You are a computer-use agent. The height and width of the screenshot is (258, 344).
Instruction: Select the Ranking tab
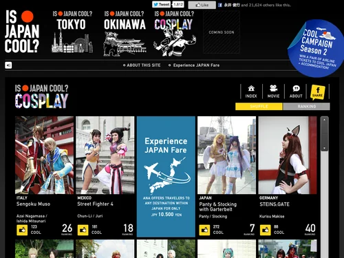pyautogui.click(x=307, y=107)
